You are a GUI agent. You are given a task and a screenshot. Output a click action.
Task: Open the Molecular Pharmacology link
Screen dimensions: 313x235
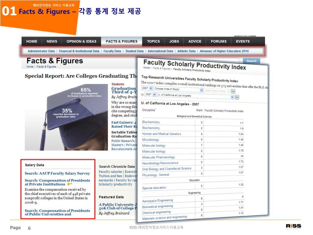pos(158,157)
